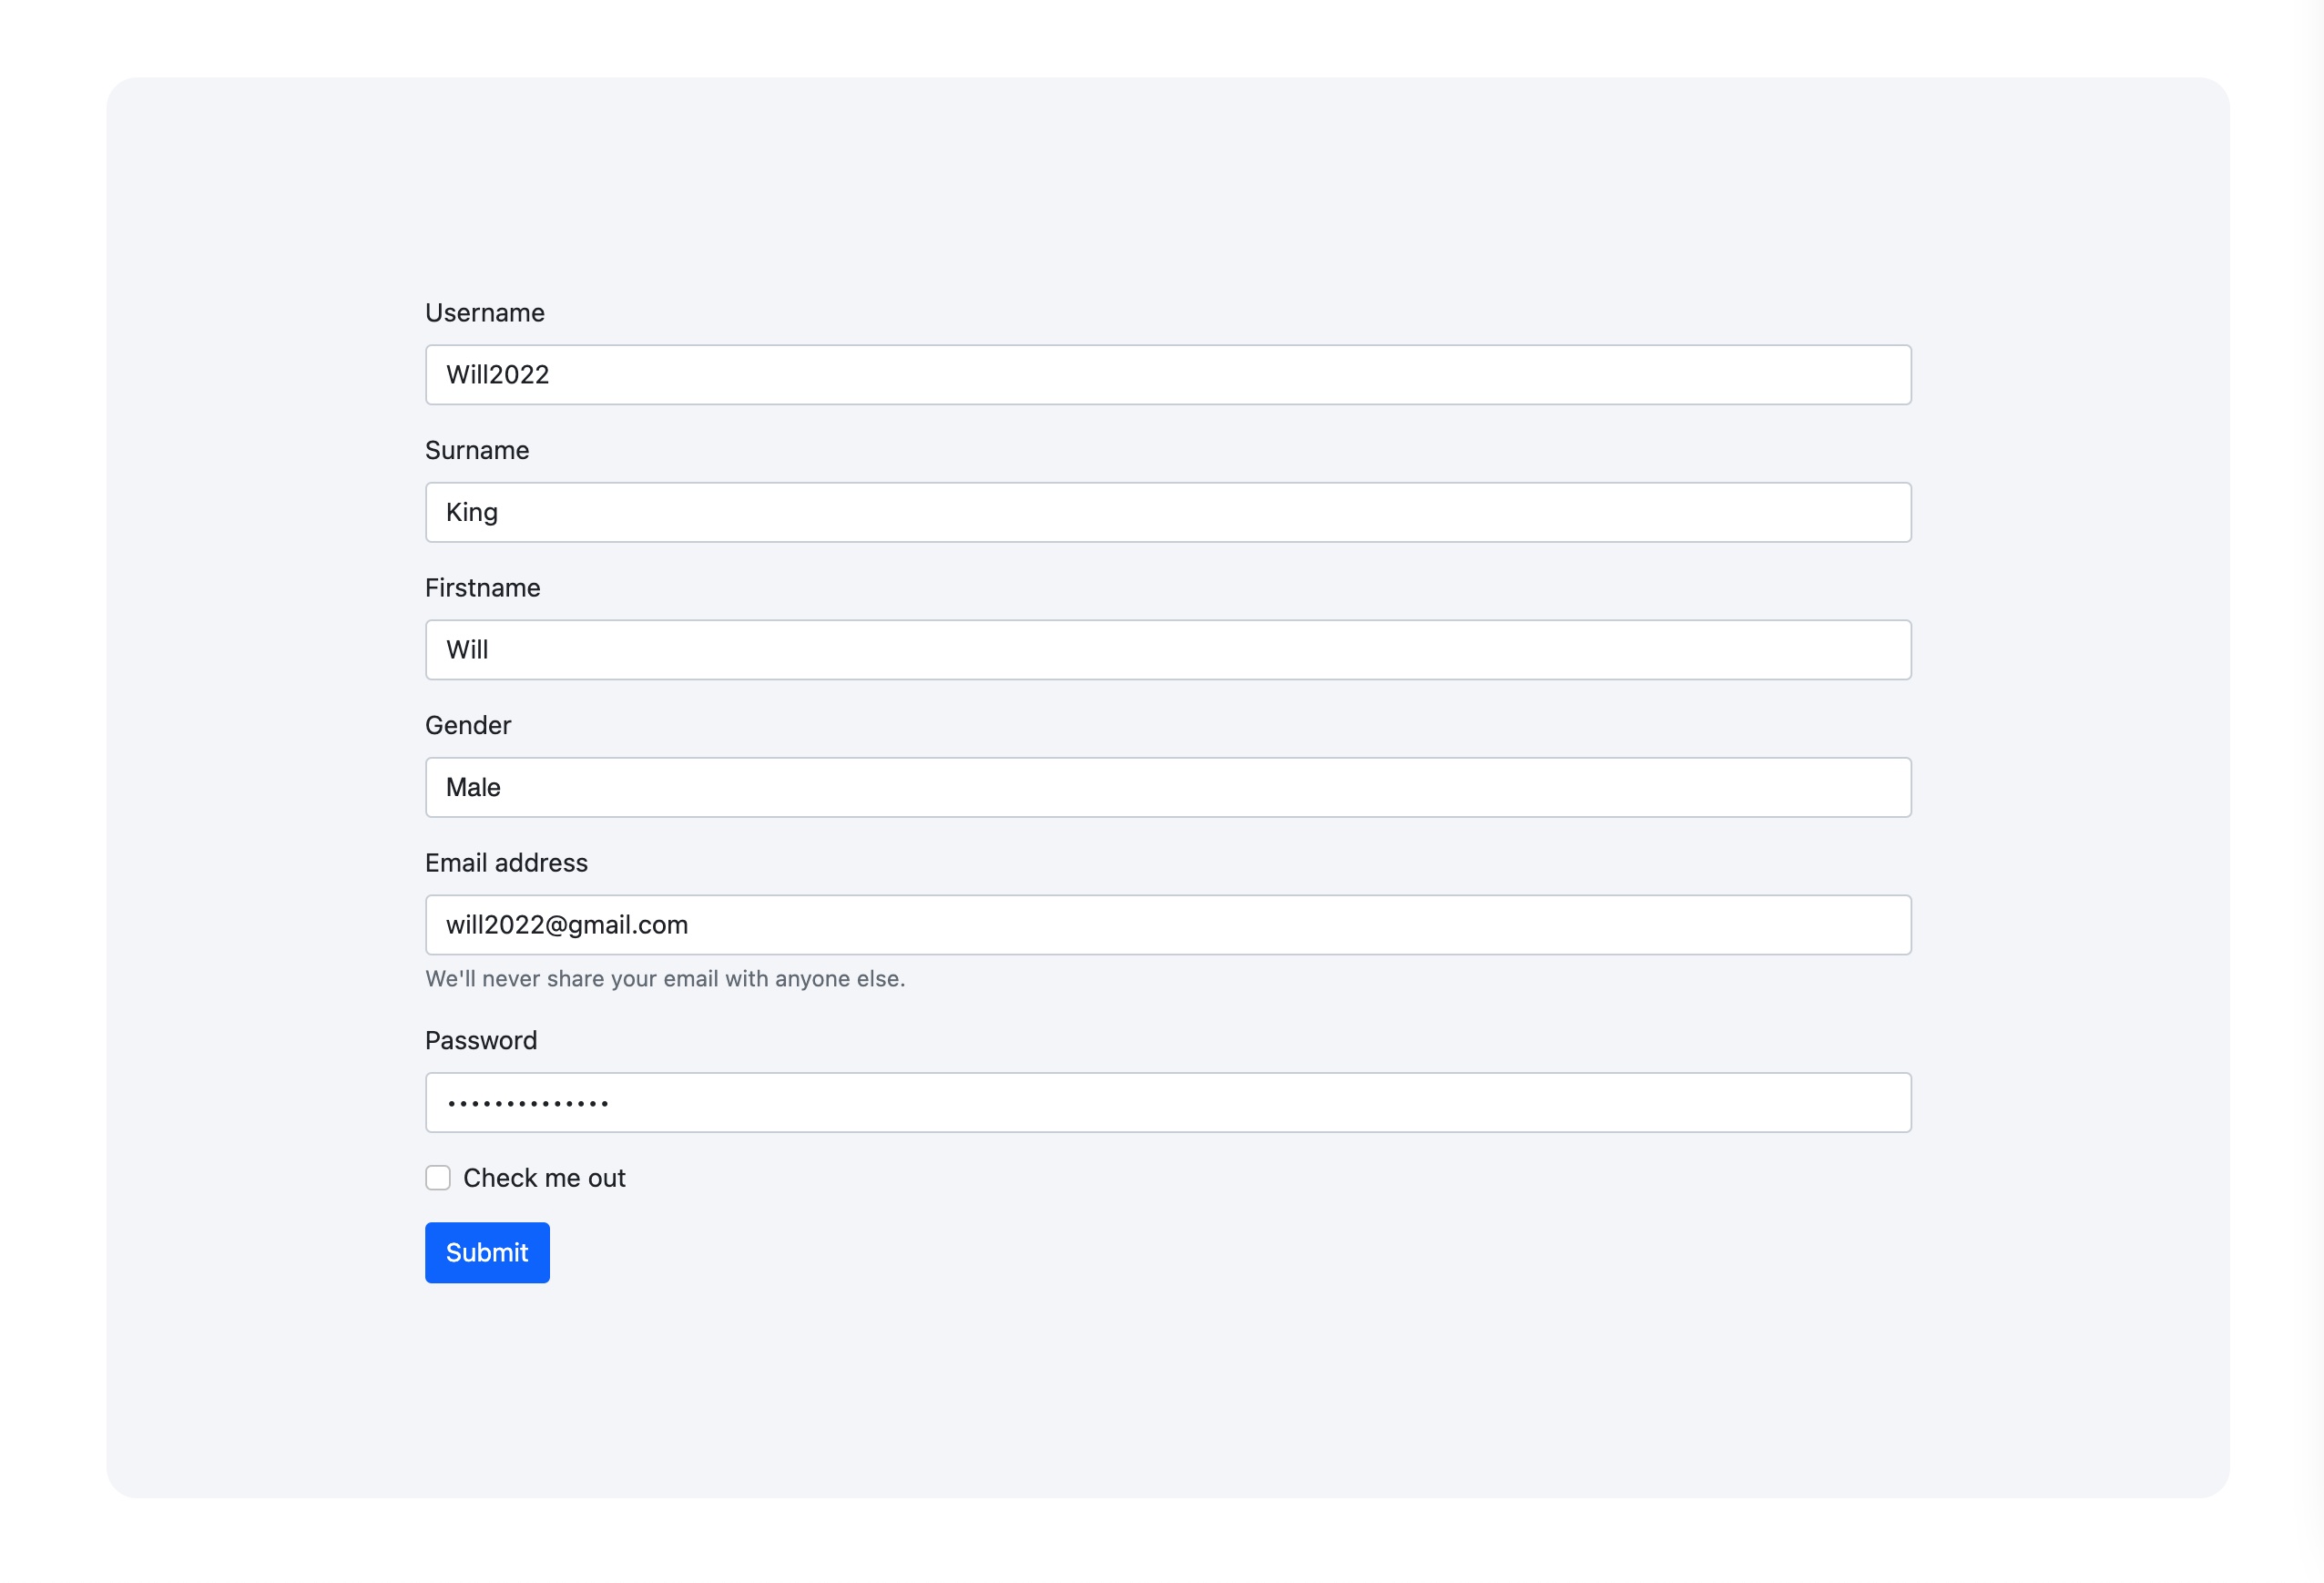Click the 'Will2022' text in Username
The height and width of the screenshot is (1583, 2324).
pos(498,375)
